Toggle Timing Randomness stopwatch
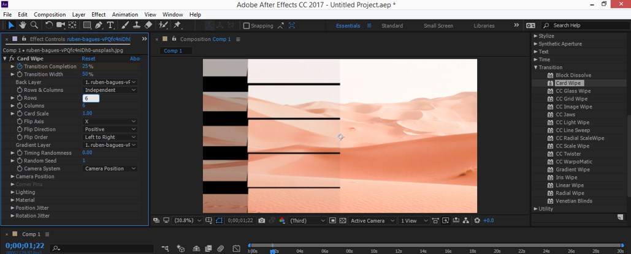The height and width of the screenshot is (254, 631). coord(20,153)
